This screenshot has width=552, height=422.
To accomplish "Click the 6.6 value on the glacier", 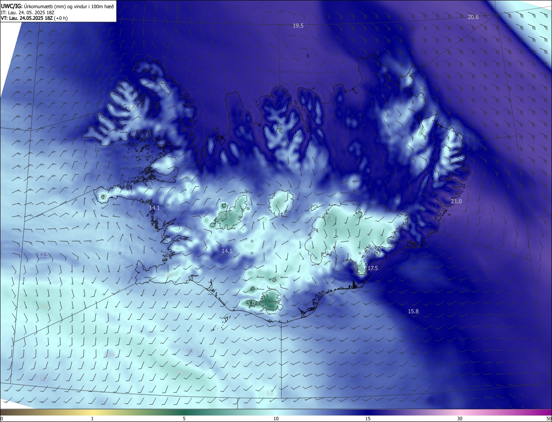I will [x=226, y=216].
